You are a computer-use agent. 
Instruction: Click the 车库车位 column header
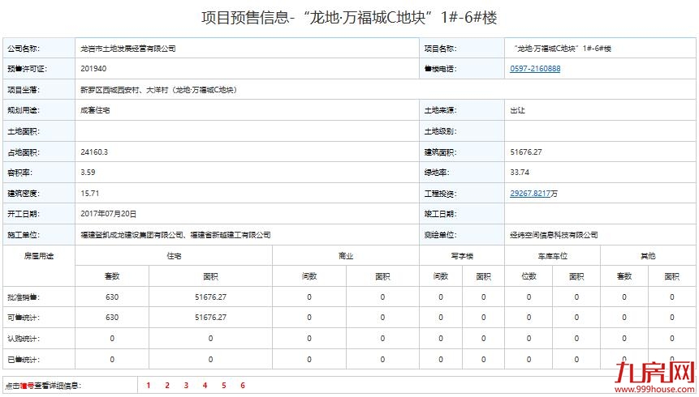coord(552,256)
